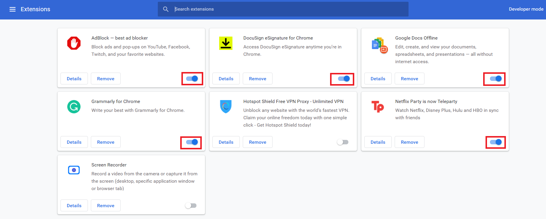Click 'Netflix Party is now Teleparty' title
Screen dimensions: 546x219
pos(426,102)
